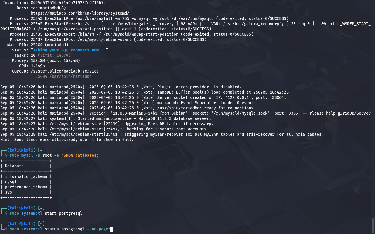Click the CPU time 1.149s
375x234 pixels.
(x=38, y=66)
